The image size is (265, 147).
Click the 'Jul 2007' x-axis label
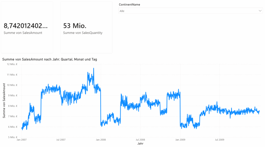61,140
